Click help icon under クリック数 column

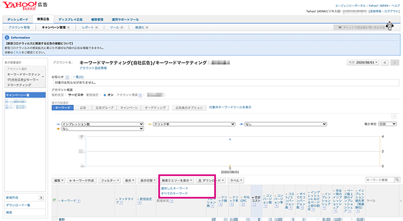click(220, 204)
